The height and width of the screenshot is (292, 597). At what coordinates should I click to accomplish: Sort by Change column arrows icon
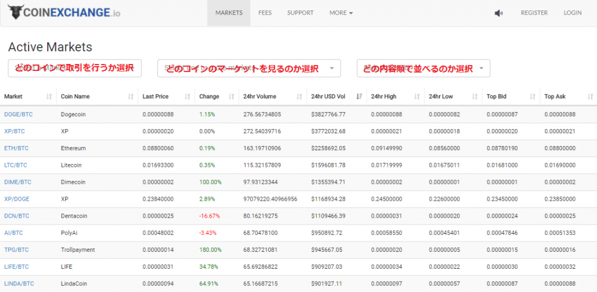(231, 97)
